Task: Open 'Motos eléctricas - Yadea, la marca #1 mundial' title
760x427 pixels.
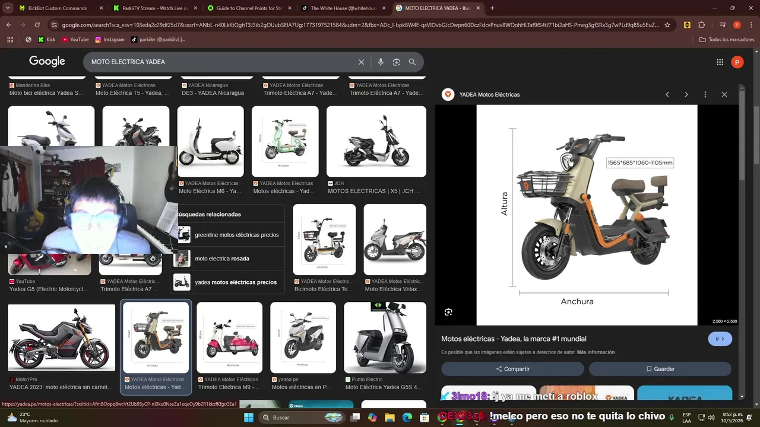Action: (x=514, y=339)
